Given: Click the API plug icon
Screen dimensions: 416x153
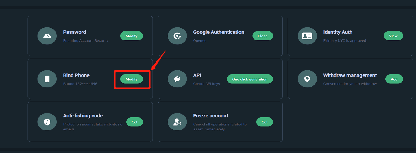Looking at the screenshot, I should click(x=177, y=79).
